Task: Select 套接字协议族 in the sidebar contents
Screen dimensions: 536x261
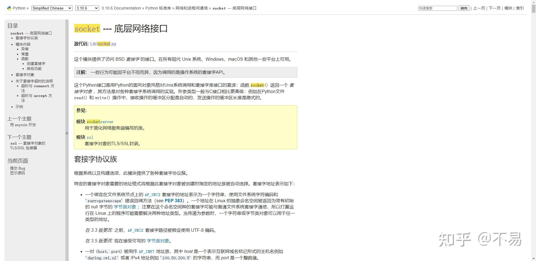Action: 27,38
